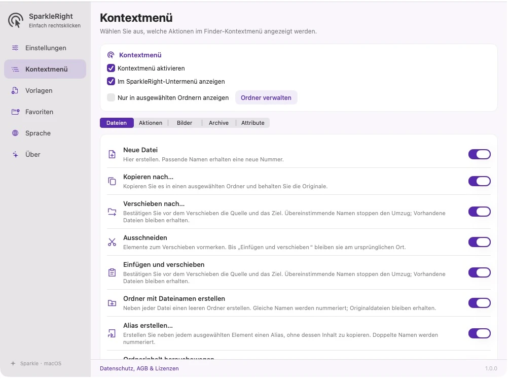Click the purple Kontextmenü section title

point(140,55)
